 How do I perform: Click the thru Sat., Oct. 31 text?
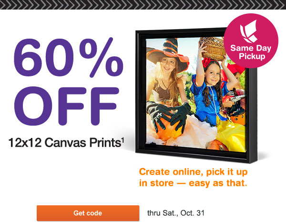[x=176, y=213]
